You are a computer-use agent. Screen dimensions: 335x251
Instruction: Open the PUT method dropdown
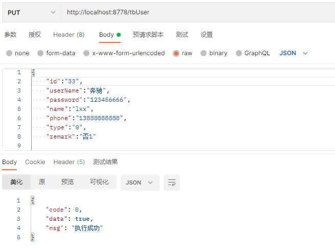coord(32,12)
